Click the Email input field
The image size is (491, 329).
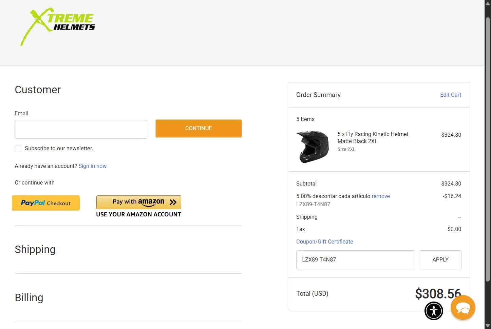coord(81,129)
